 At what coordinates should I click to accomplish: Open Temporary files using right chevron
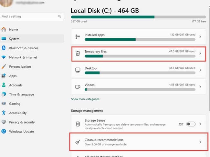[x=200, y=54]
